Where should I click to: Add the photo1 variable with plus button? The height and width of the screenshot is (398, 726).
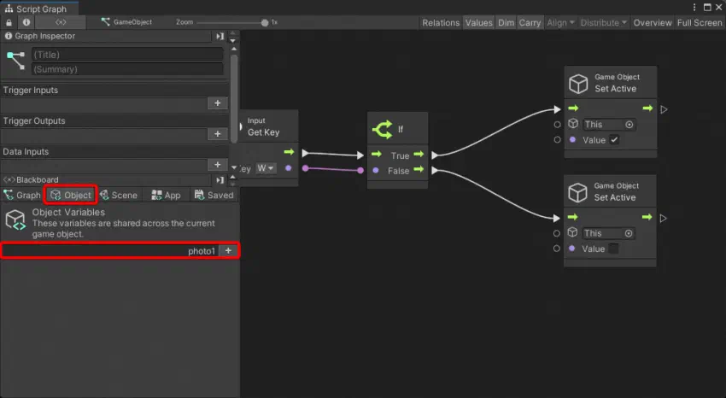coord(228,251)
